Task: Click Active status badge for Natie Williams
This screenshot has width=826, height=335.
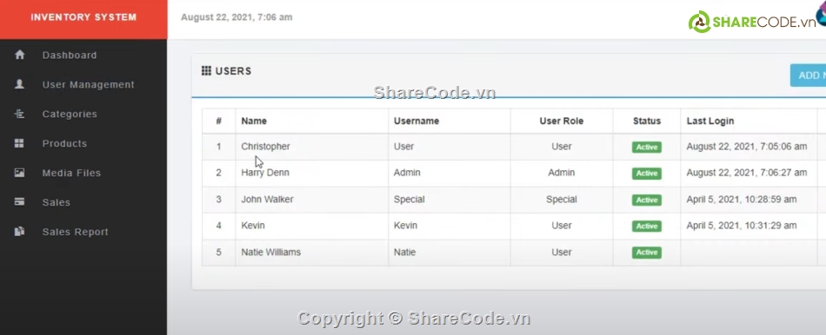Action: pos(646,253)
